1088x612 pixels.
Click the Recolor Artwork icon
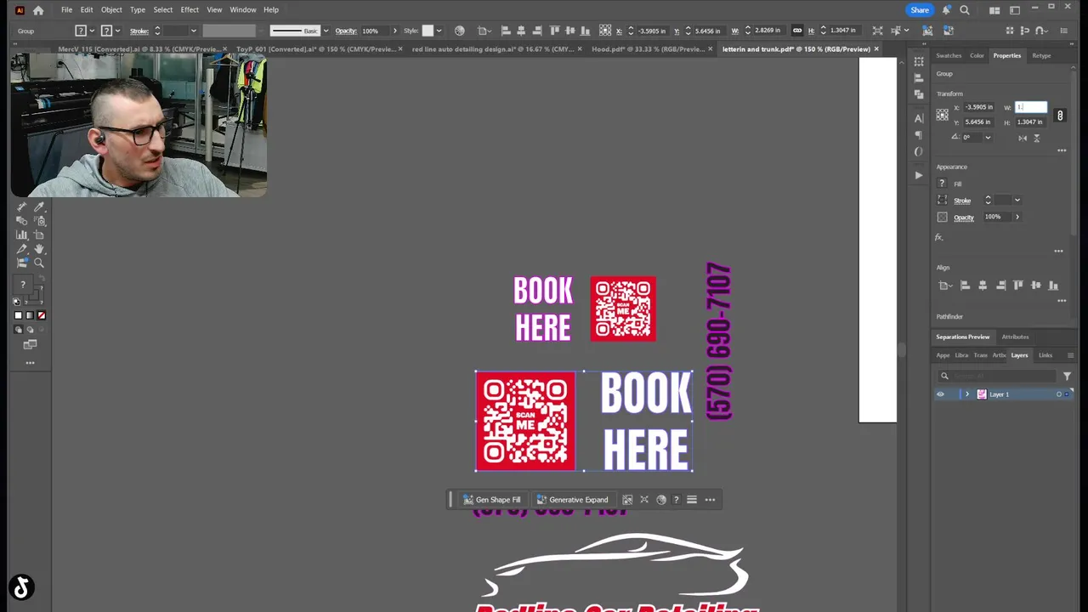tap(460, 31)
